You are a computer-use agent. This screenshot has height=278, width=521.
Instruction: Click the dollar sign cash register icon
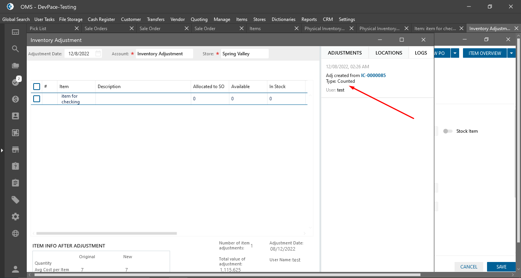(15, 99)
